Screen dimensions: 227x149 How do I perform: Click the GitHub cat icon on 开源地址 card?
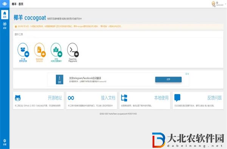(18, 98)
